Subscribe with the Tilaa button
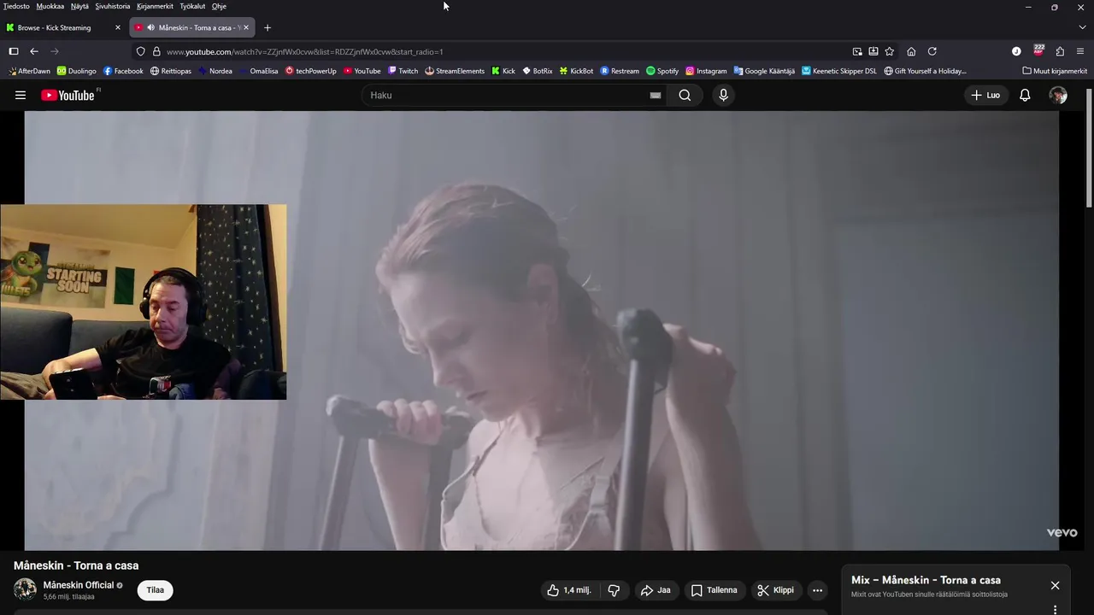 [156, 590]
